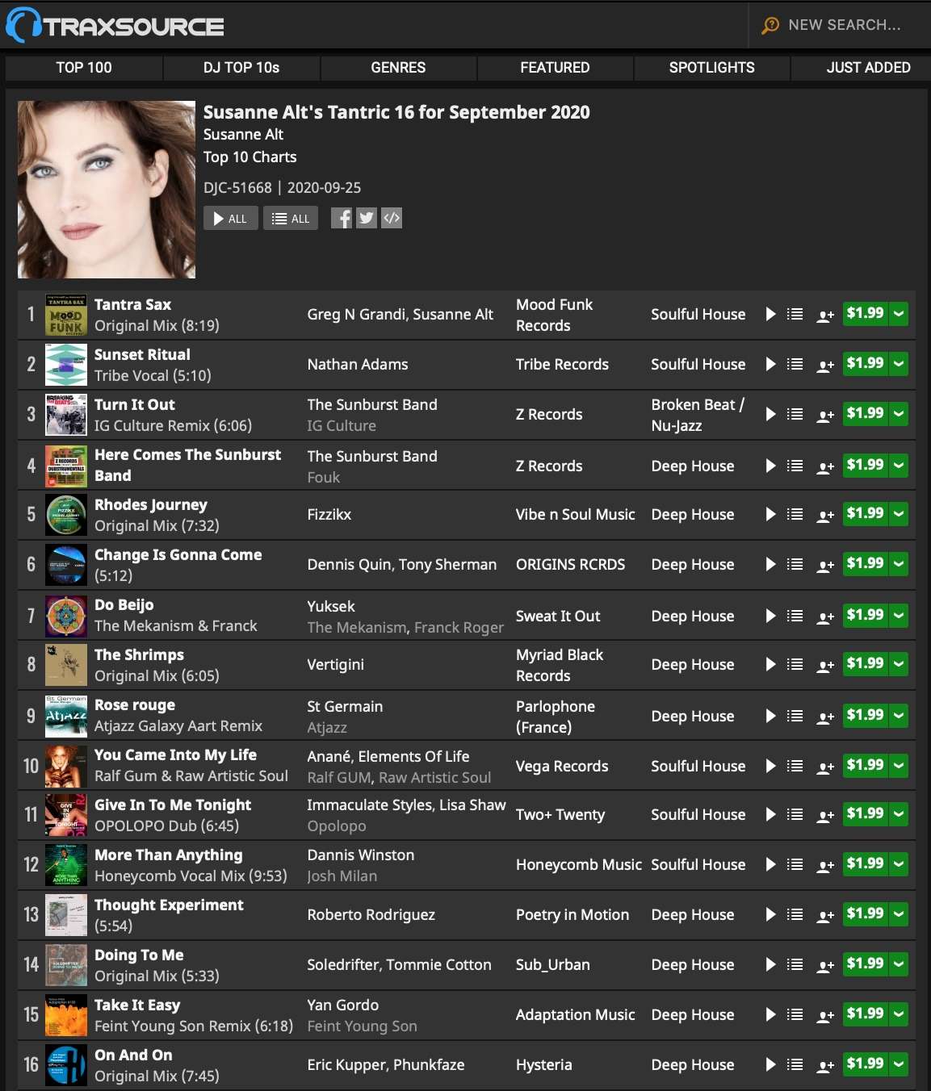Open purchase dropdown for Turn It Out
This screenshot has width=931, height=1091.
pyautogui.click(x=899, y=414)
